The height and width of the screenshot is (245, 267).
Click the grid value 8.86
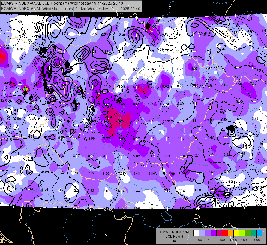pos(122,69)
